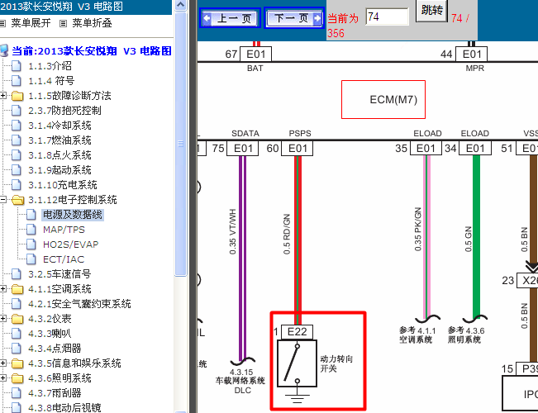Screen dimensions: 538x413
Task: Click page icon next to 3.1.8点火系统
Action: coord(17,154)
